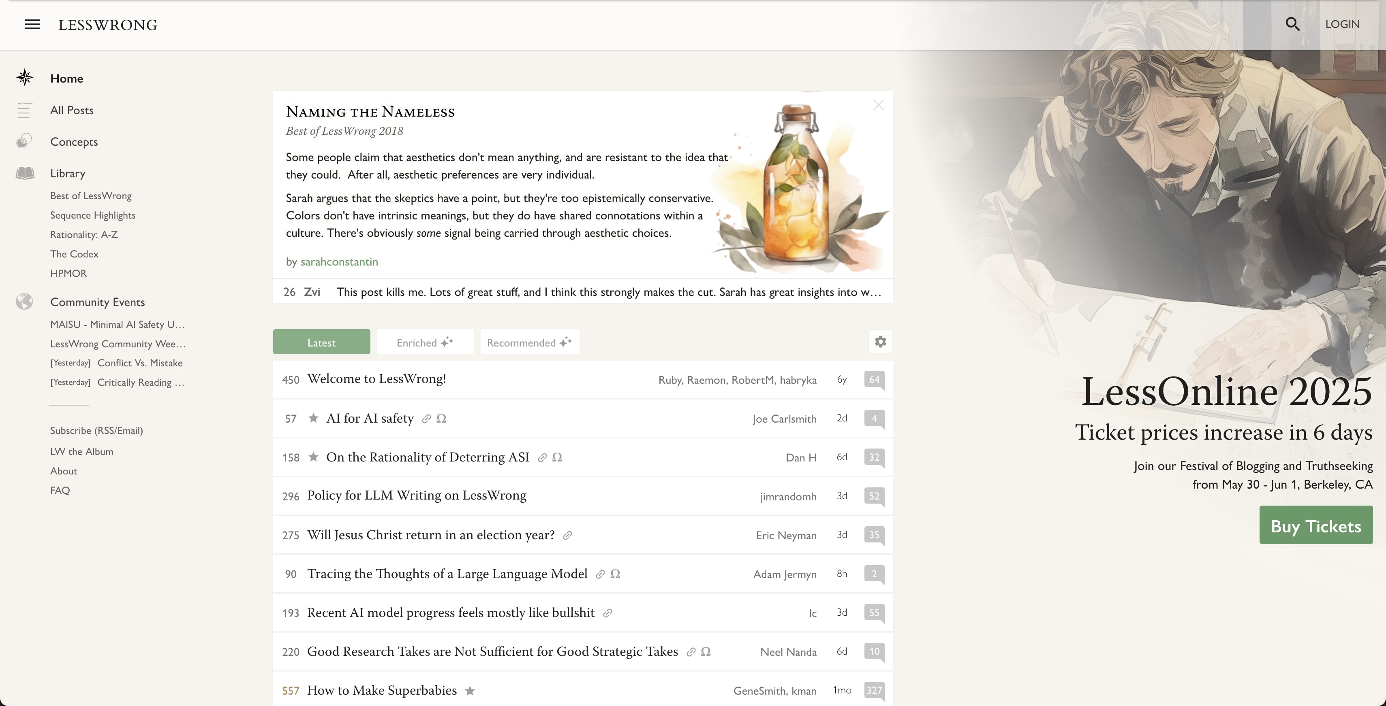Image resolution: width=1386 pixels, height=706 pixels.
Task: Open sarahconstantin author profile link
Action: 339,262
